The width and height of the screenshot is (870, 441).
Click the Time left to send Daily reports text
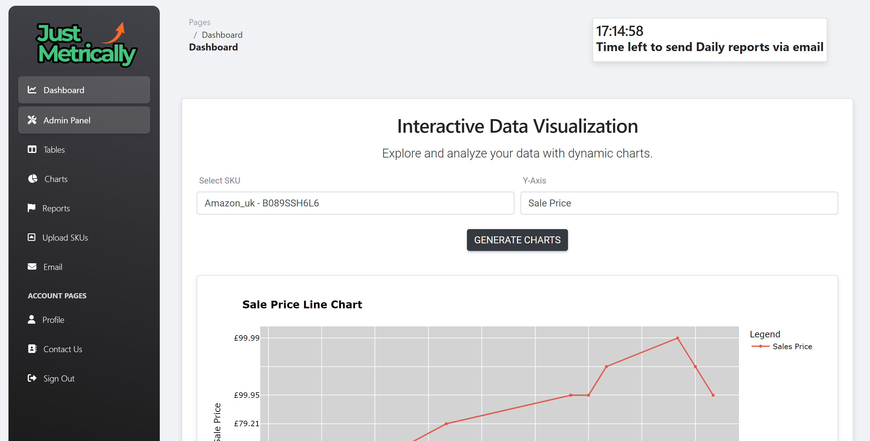tap(710, 47)
